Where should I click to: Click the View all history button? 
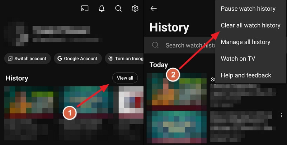(125, 78)
